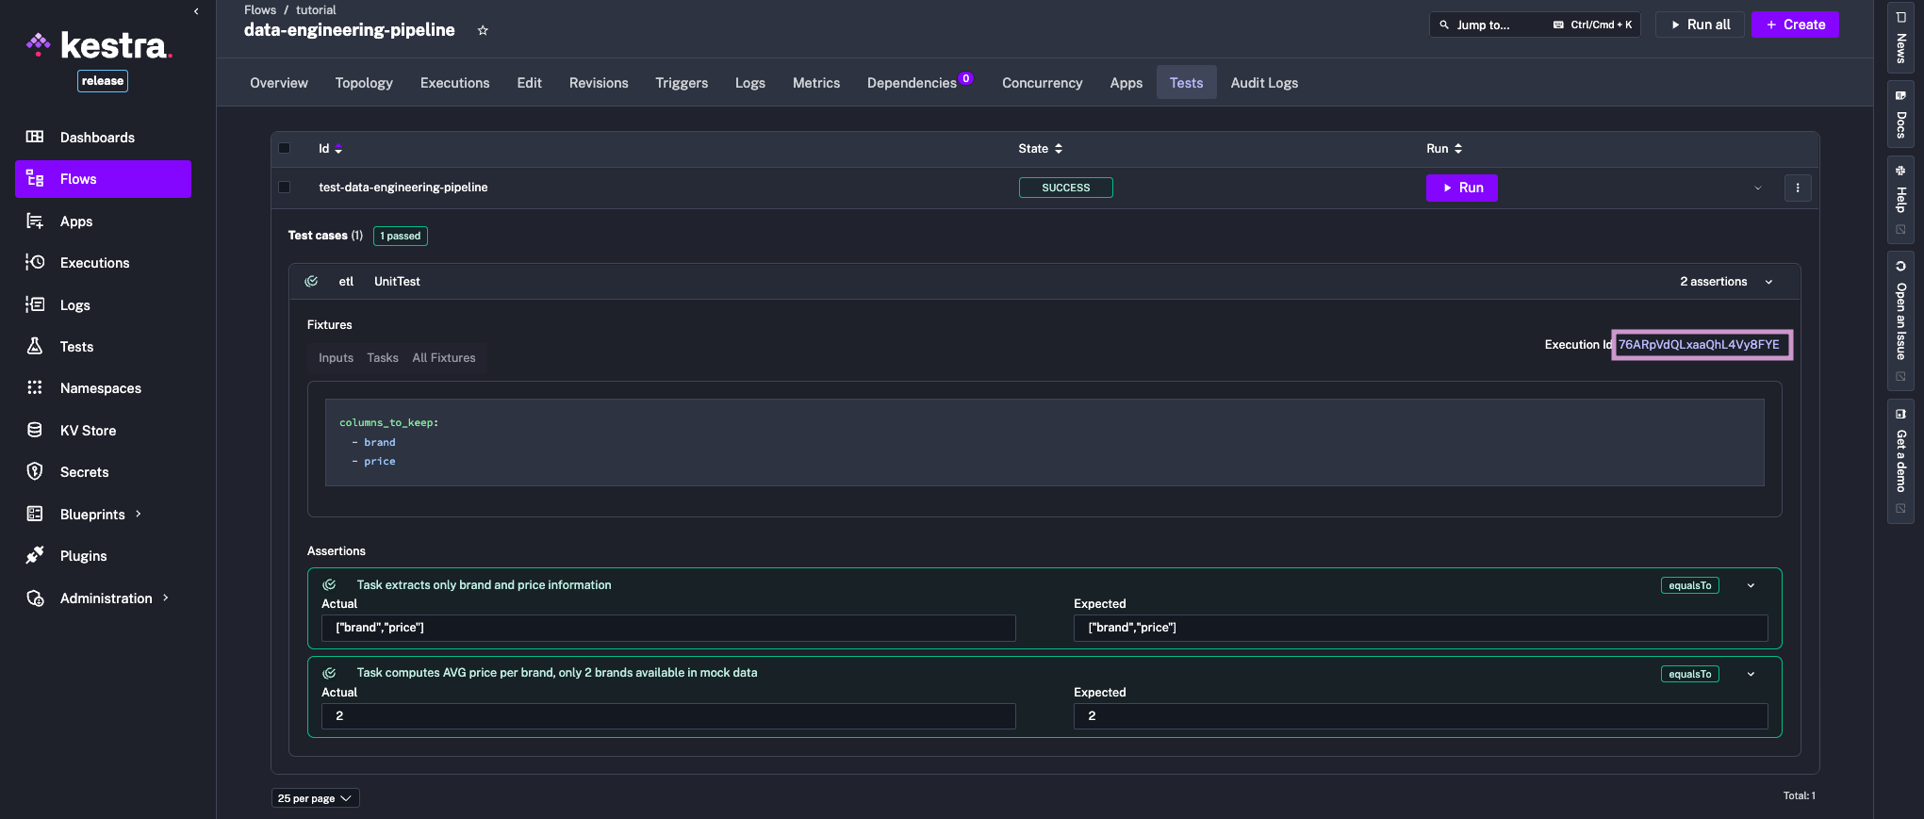
Task: Click the Run all button
Action: point(1700,25)
